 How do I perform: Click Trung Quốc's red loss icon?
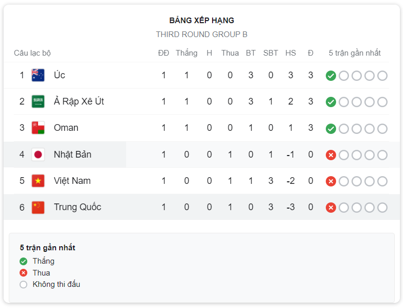pos(331,208)
